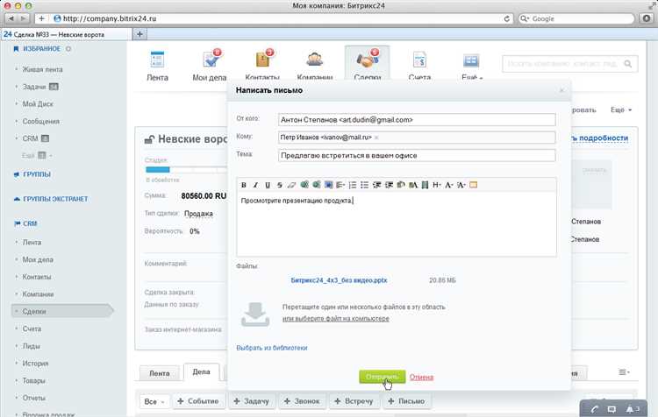Reload the page with the refresh icon
The height and width of the screenshot is (417, 658).
[506, 19]
